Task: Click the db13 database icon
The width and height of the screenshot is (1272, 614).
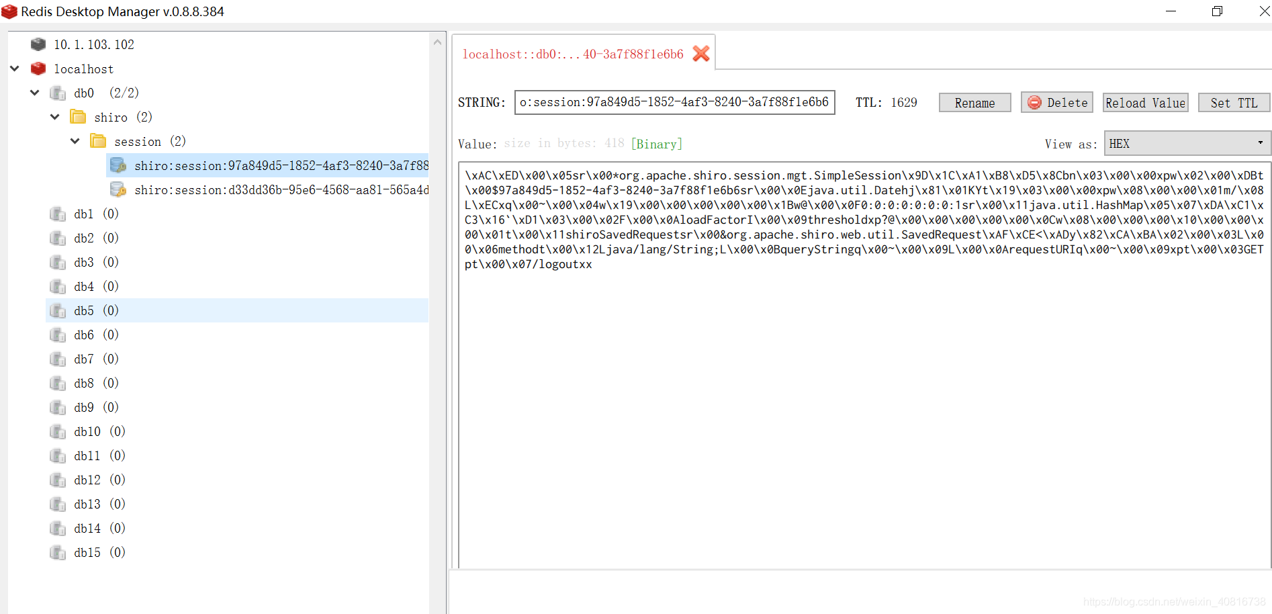Action: [x=58, y=504]
